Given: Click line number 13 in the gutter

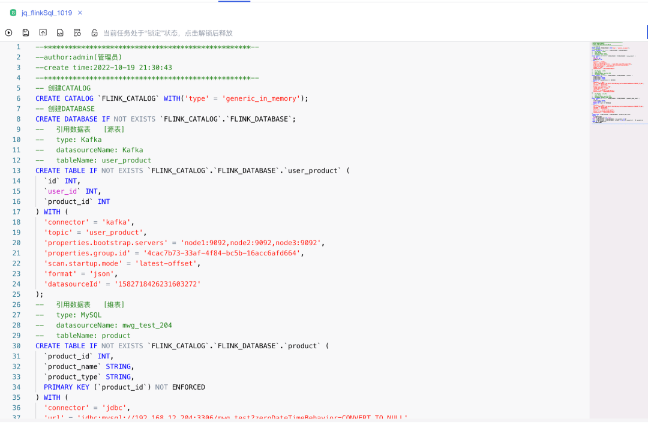Looking at the screenshot, I should (x=17, y=171).
